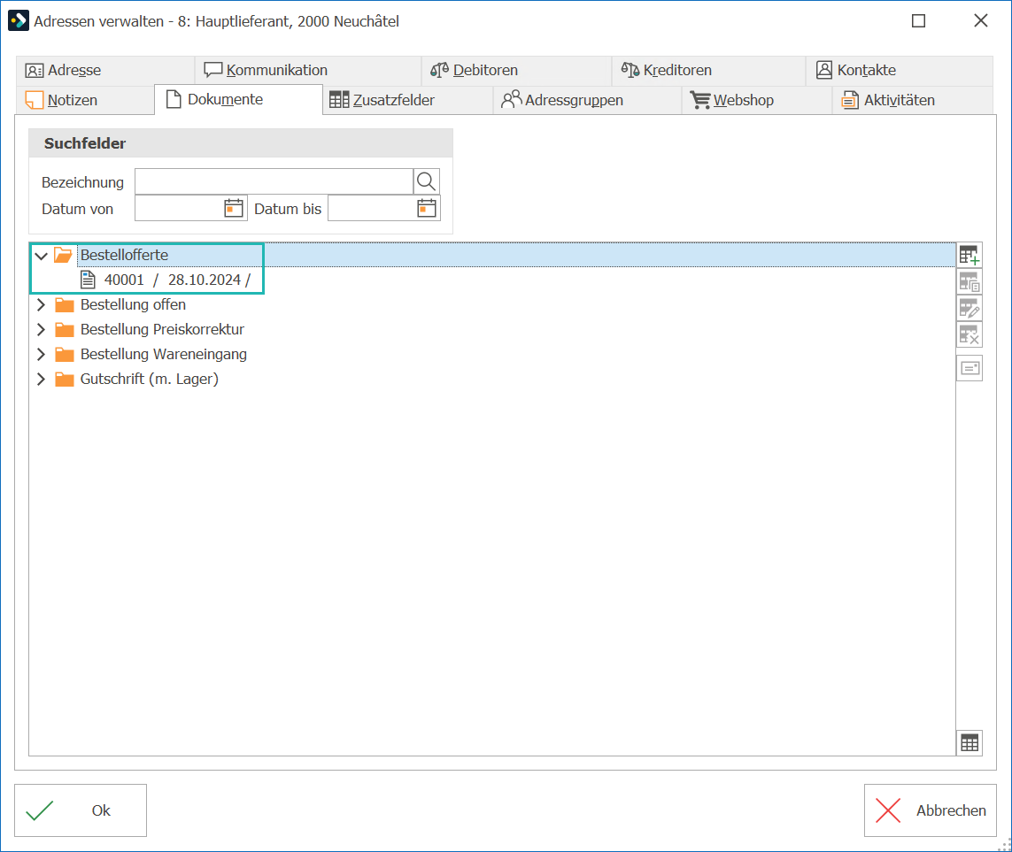Click the copy document icon

tap(969, 282)
